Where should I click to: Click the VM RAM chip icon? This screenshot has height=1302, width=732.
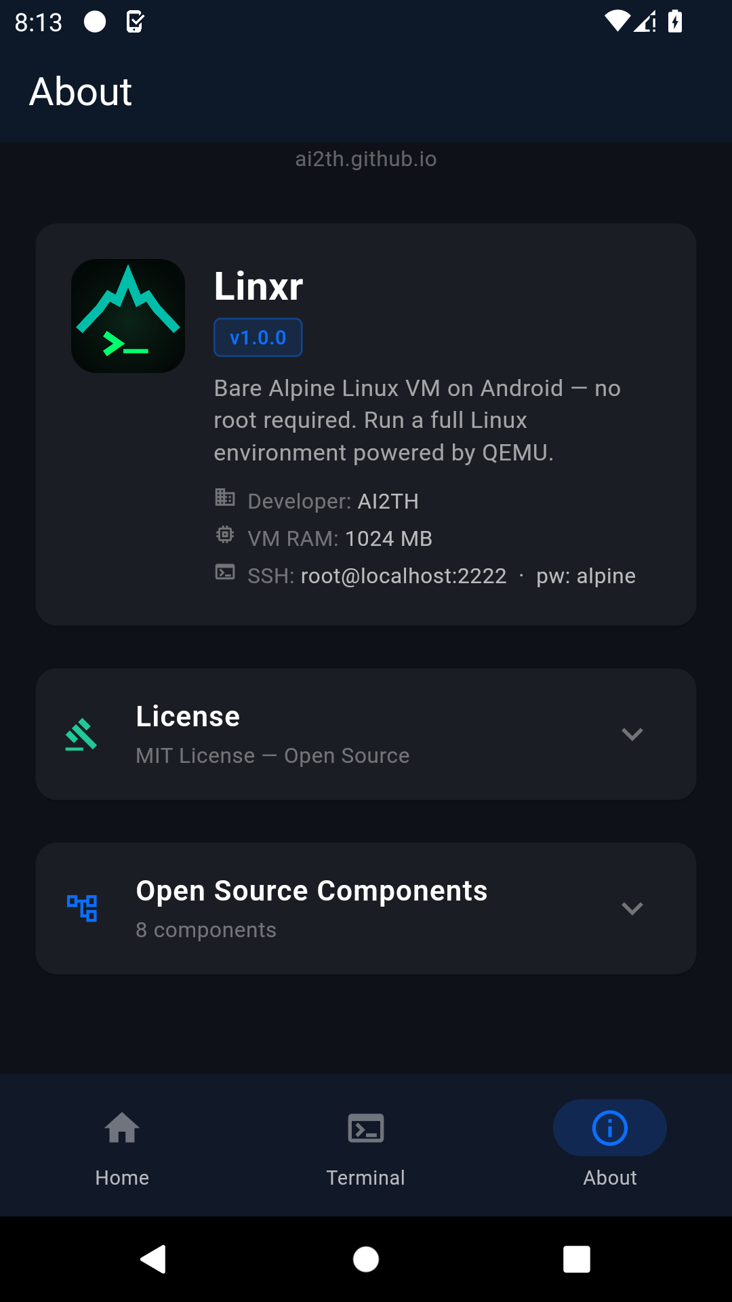coord(225,535)
